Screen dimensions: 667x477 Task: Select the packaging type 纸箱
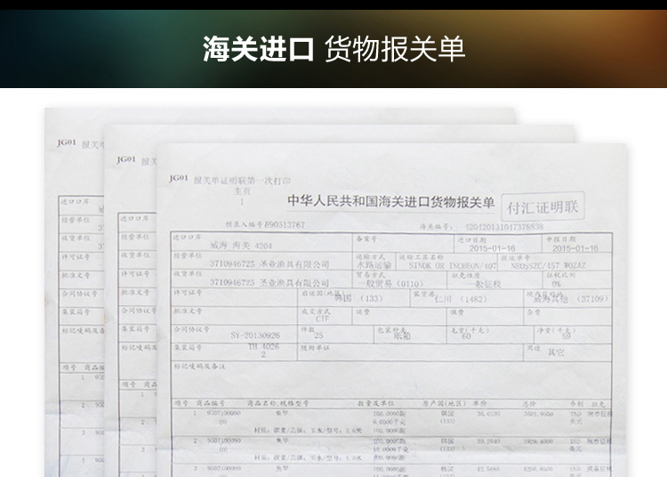click(x=402, y=336)
